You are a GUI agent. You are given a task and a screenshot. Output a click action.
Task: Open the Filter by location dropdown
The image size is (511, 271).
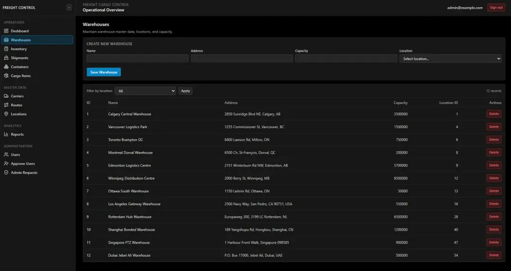(x=145, y=91)
